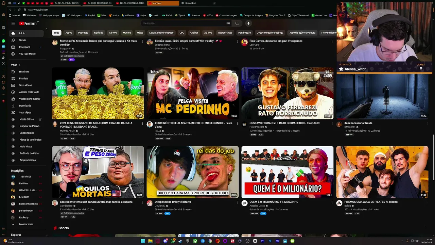Open options for Flow #409 video
The image size is (435, 245).
pos(332,123)
